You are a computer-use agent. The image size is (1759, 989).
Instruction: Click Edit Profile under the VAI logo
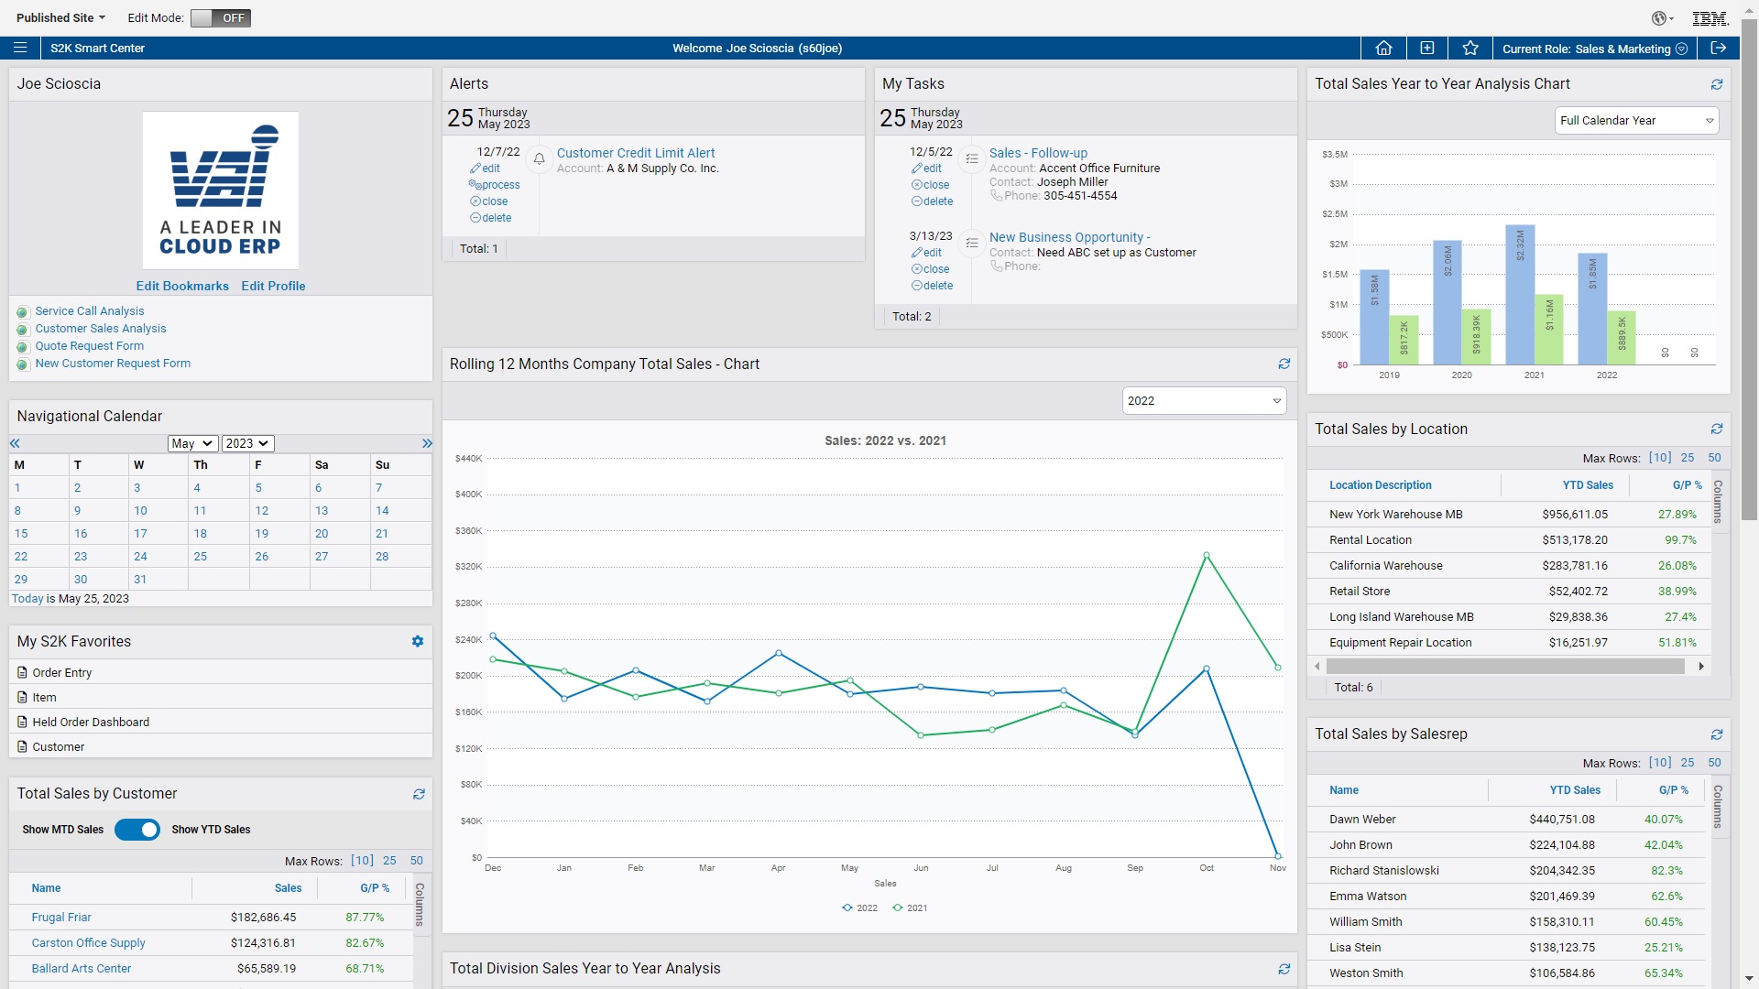tap(272, 286)
